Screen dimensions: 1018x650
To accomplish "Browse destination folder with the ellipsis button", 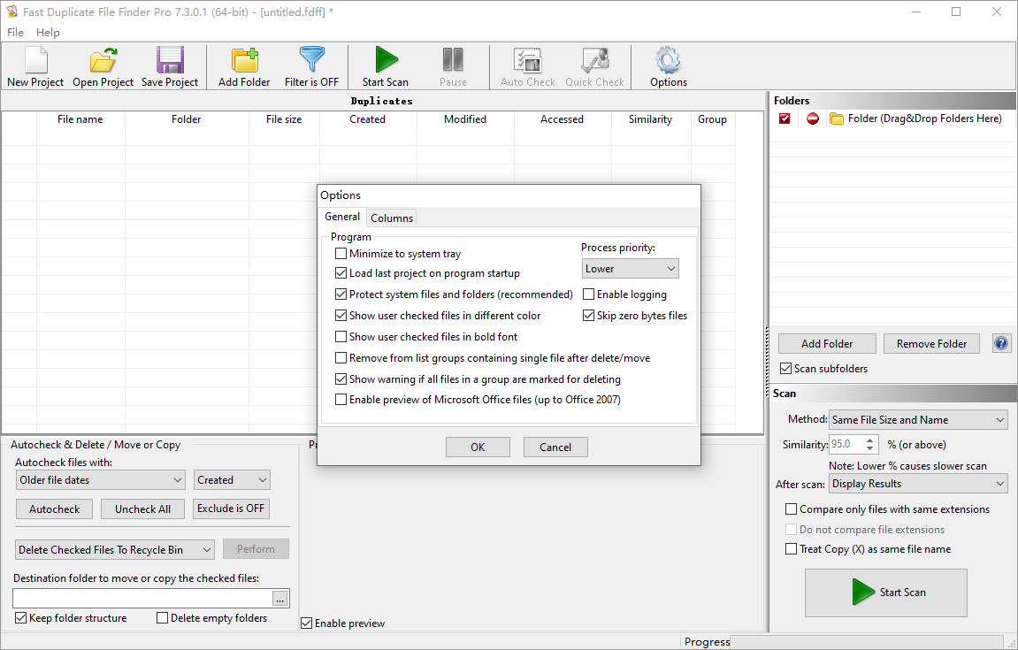I will (x=279, y=599).
